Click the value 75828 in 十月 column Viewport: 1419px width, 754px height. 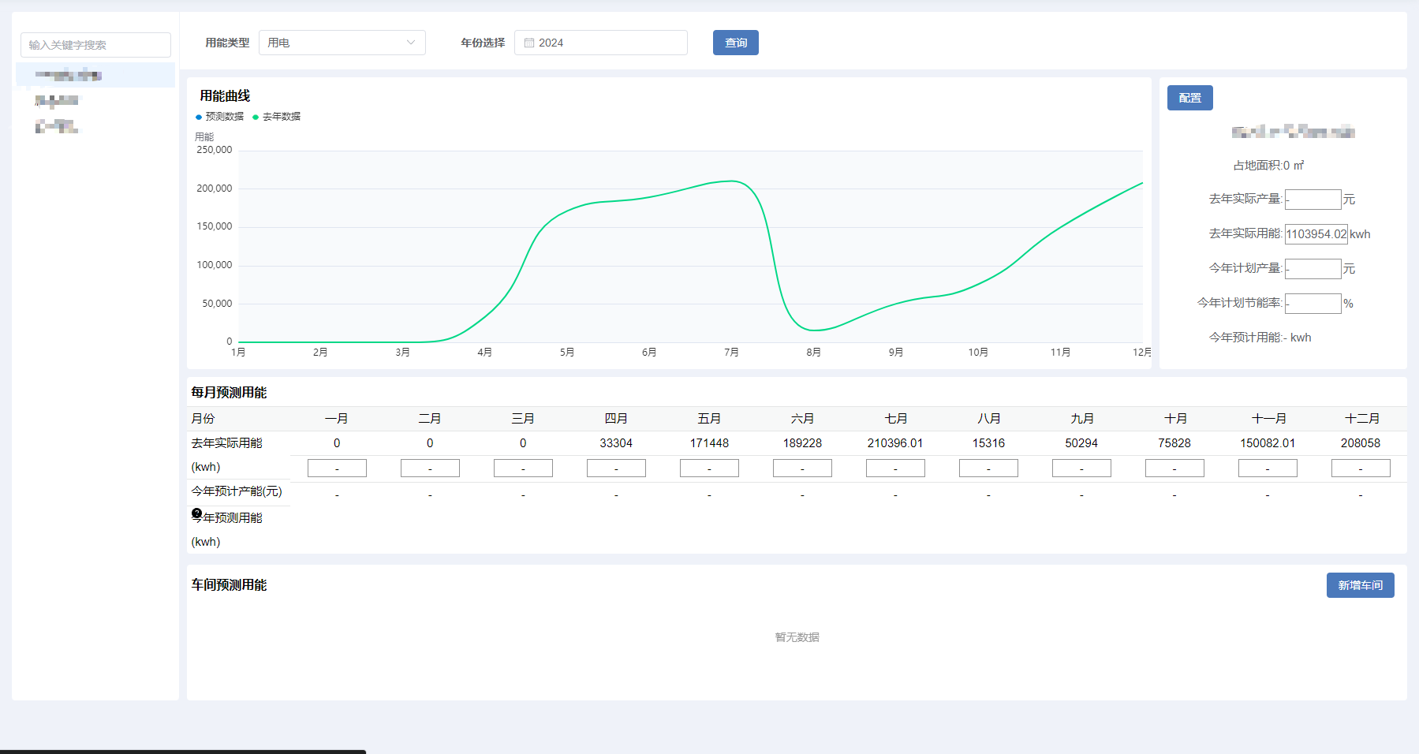point(1174,443)
